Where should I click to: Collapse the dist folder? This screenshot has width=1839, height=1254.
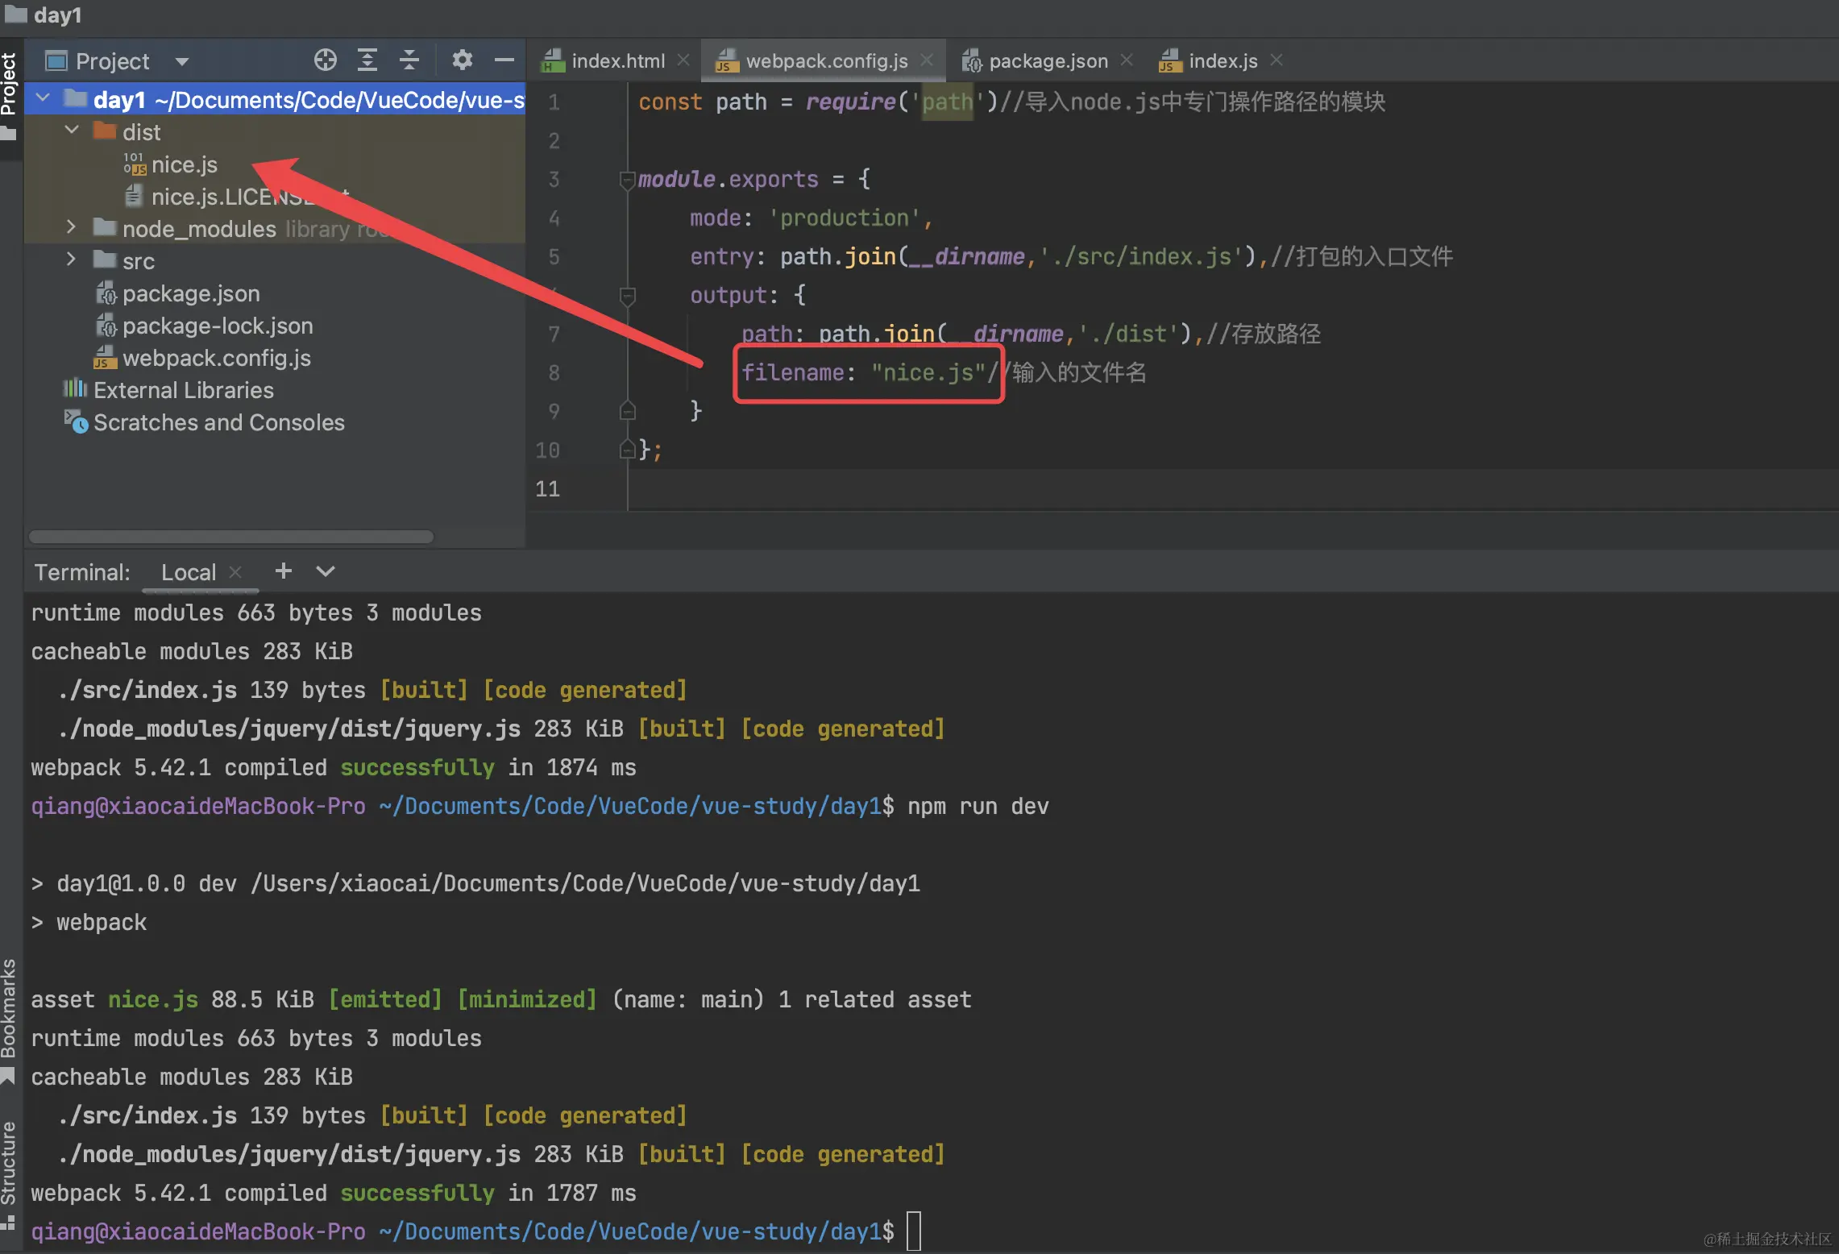(x=72, y=131)
